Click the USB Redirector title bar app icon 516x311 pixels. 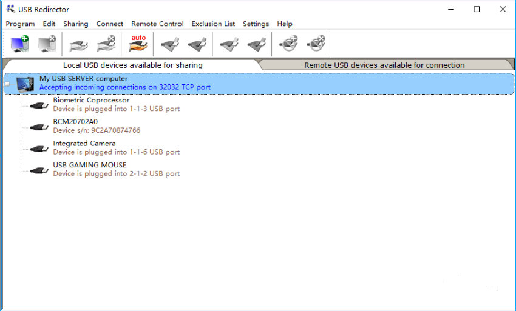click(10, 9)
